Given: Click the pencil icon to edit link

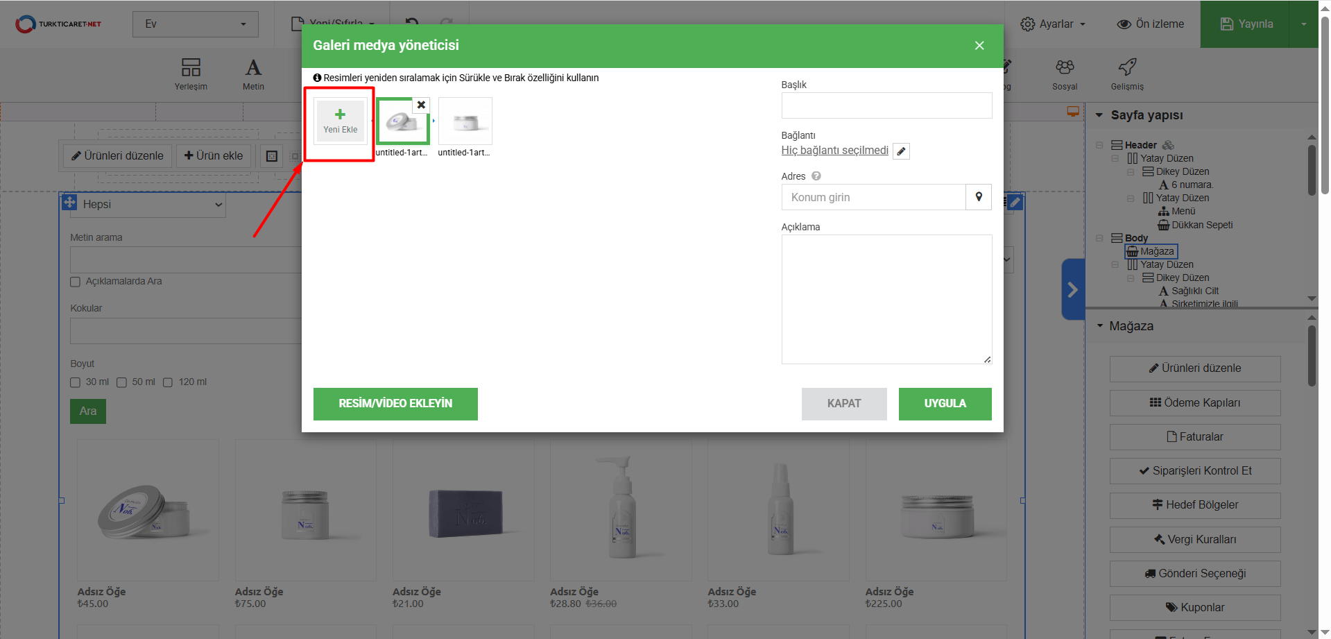Looking at the screenshot, I should point(901,151).
